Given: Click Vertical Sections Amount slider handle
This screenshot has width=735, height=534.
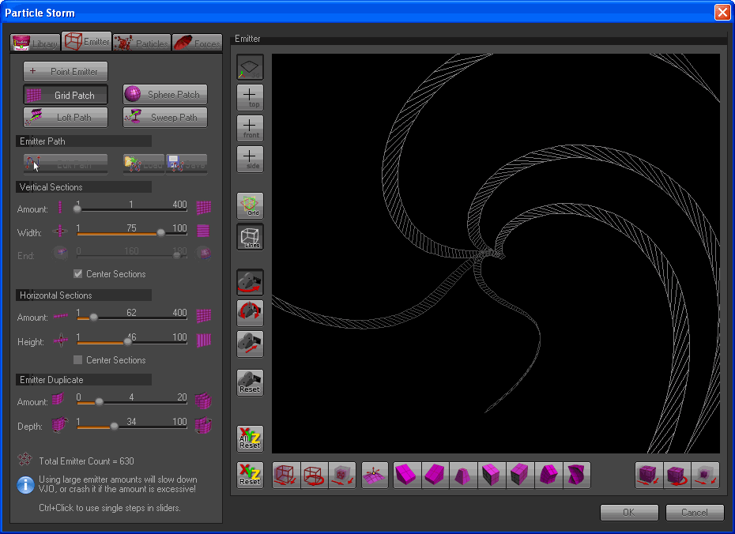Looking at the screenshot, I should point(77,209).
